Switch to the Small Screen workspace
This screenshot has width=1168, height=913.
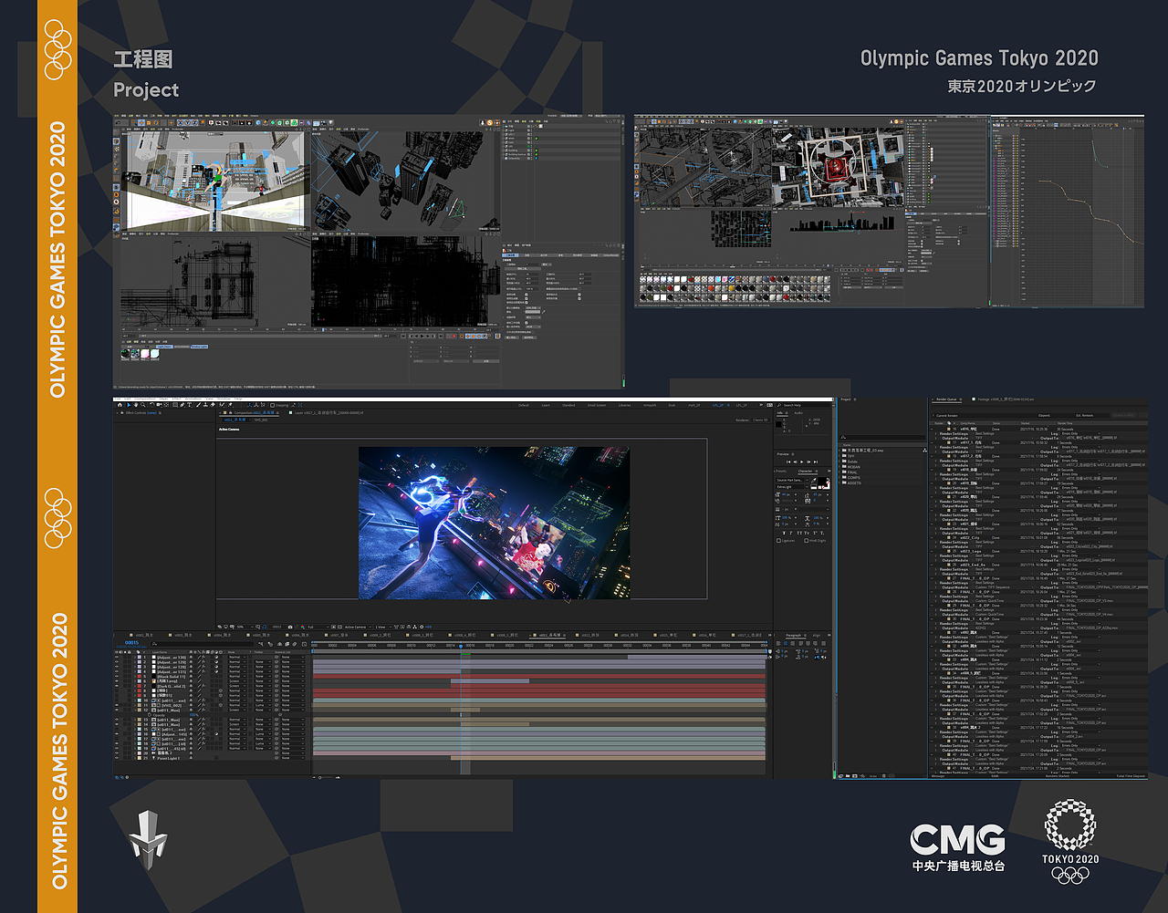(596, 405)
